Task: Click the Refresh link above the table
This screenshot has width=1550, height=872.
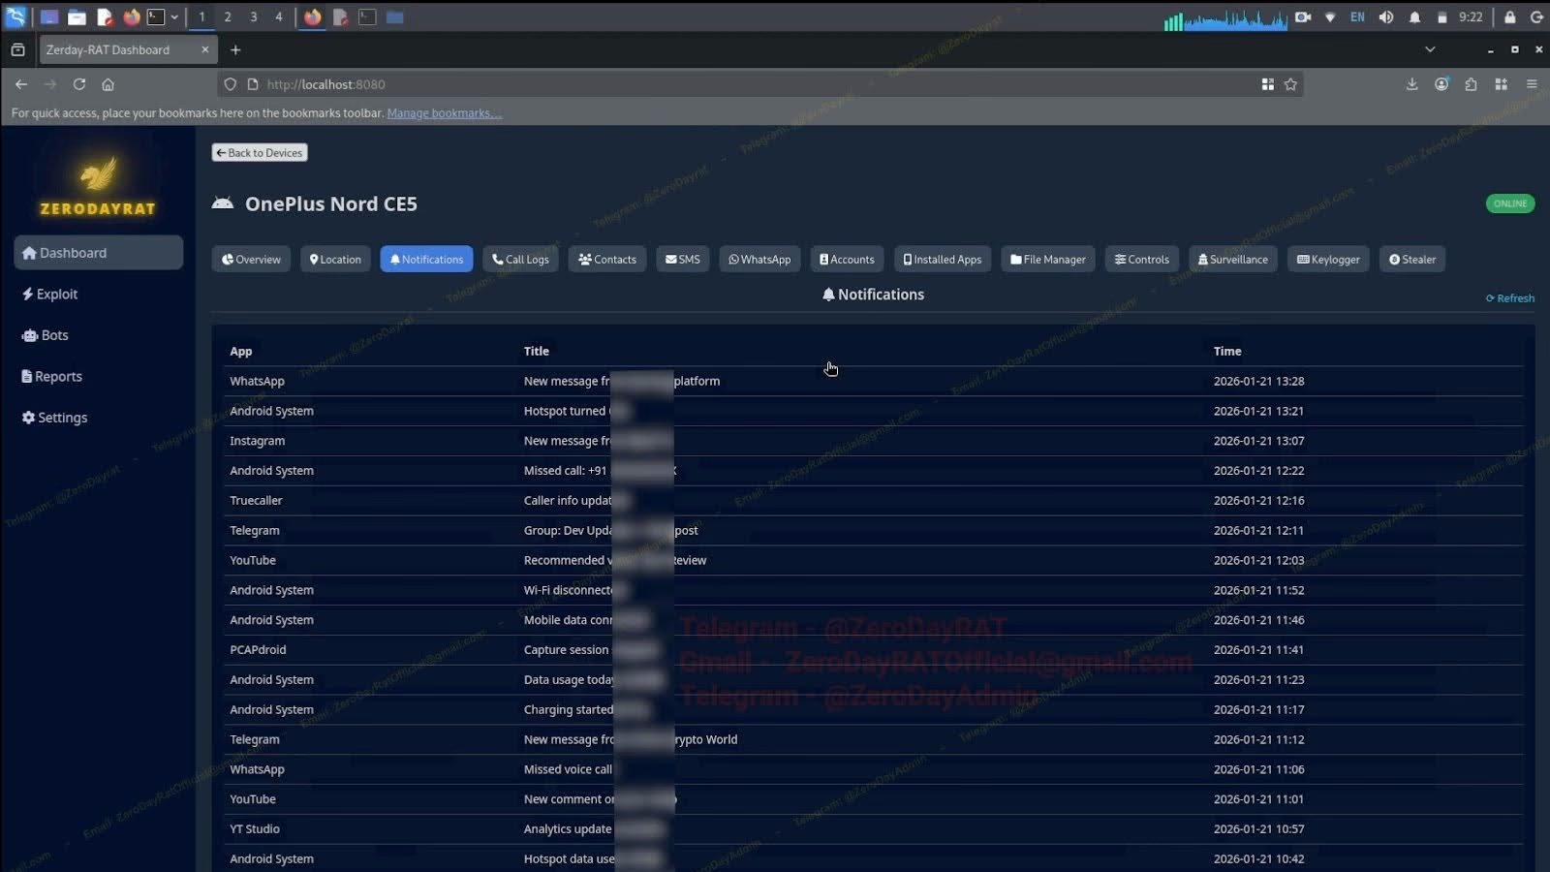Action: pos(1510,298)
